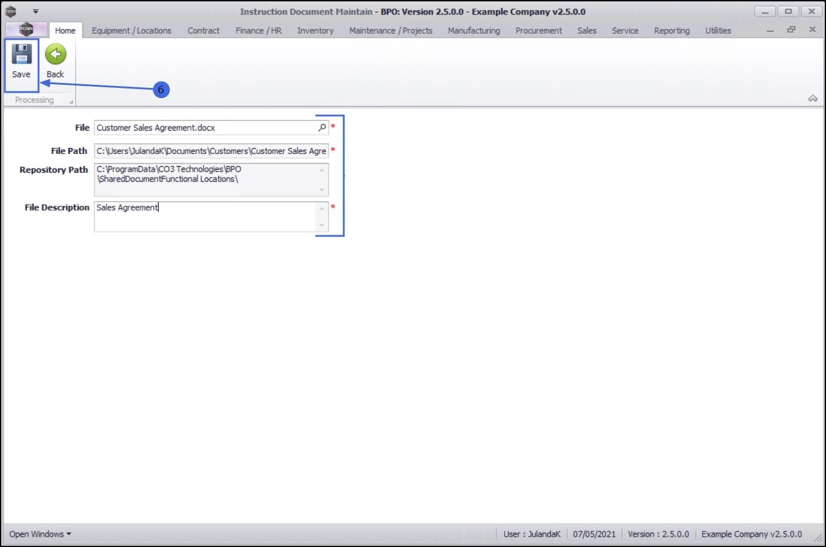Switch to the Utilities tab
826x547 pixels.
click(x=718, y=30)
